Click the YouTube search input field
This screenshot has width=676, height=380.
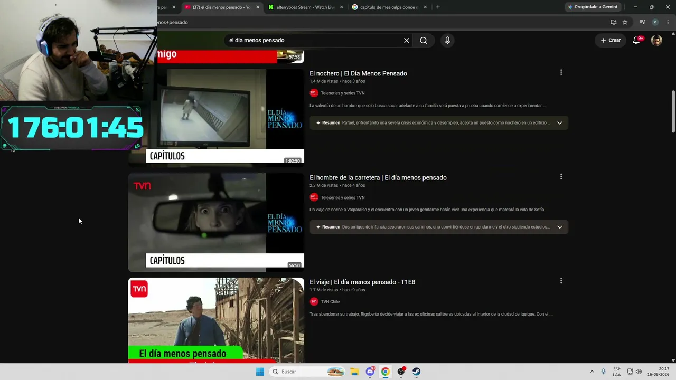click(x=314, y=40)
